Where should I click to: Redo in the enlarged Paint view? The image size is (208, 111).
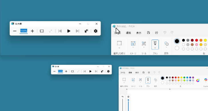(x=172, y=33)
